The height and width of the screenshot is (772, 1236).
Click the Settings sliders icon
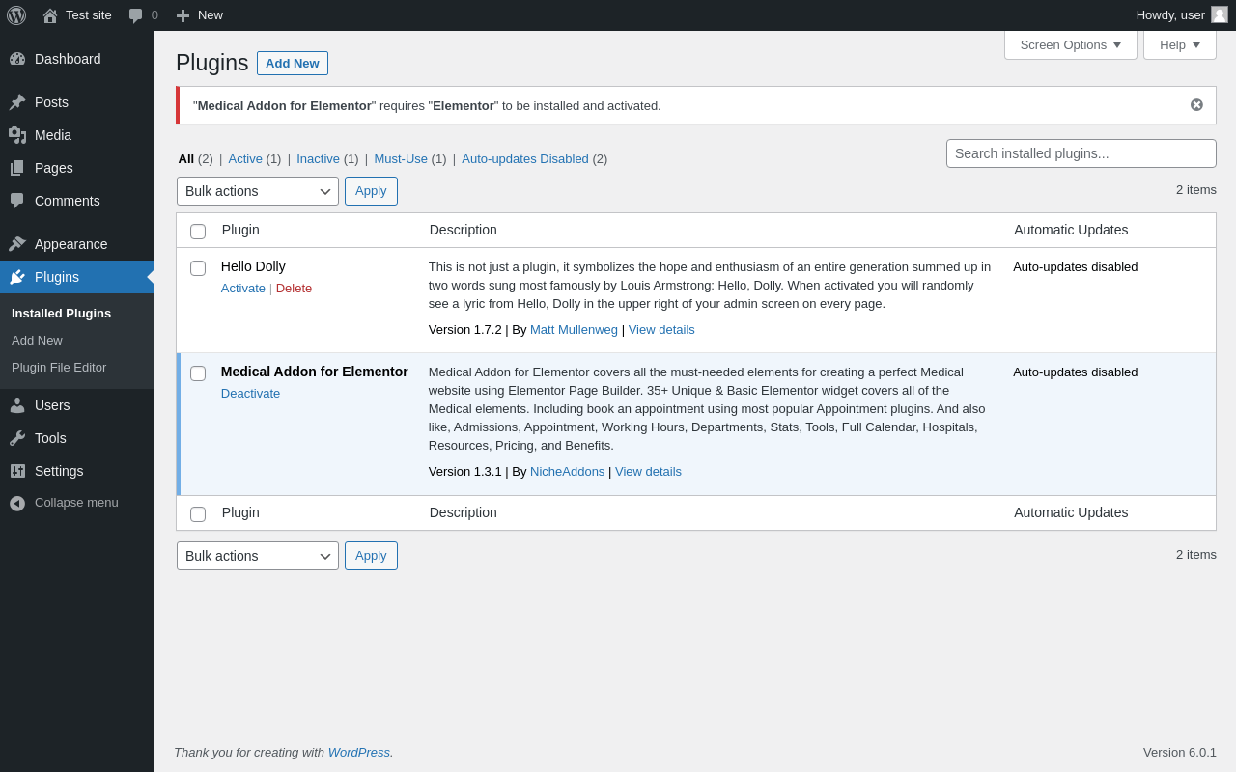[x=17, y=471]
